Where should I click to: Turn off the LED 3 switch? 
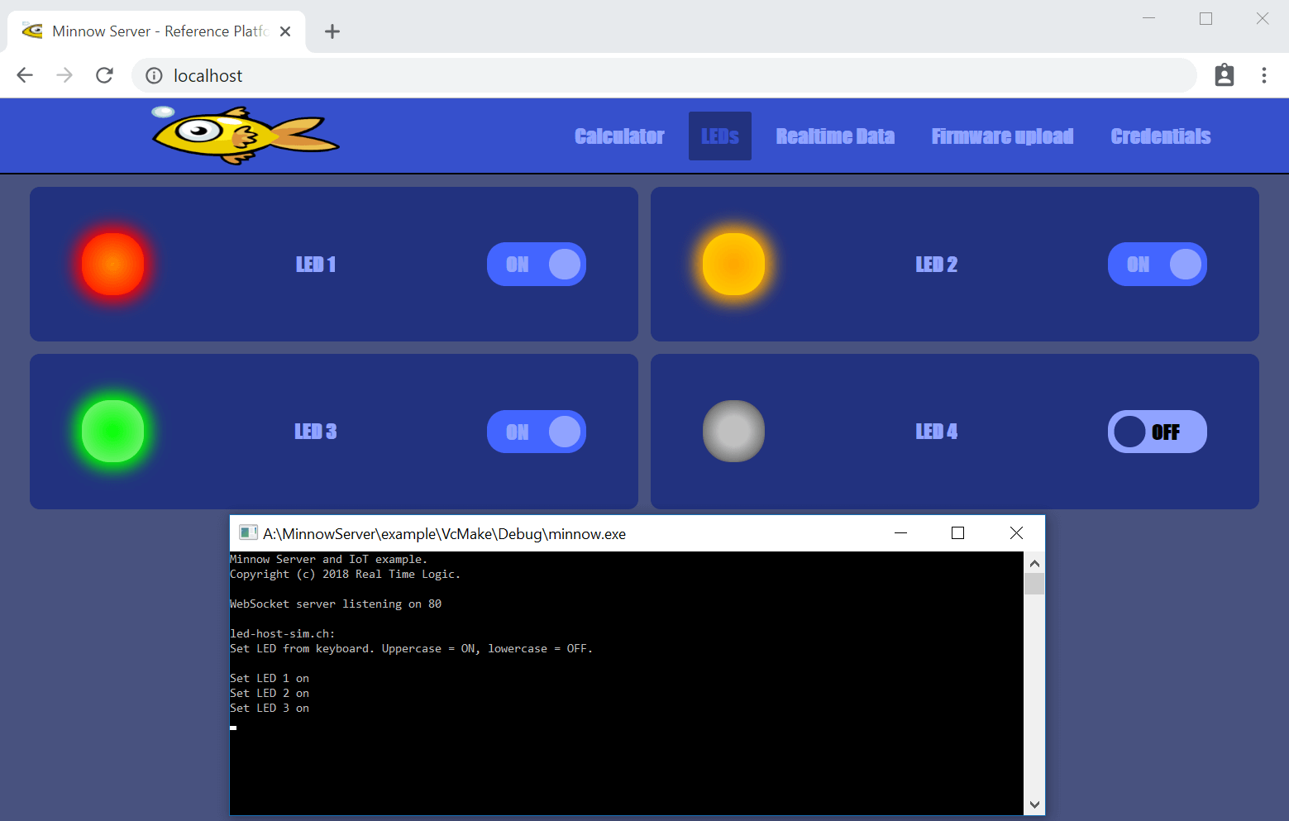coord(537,432)
